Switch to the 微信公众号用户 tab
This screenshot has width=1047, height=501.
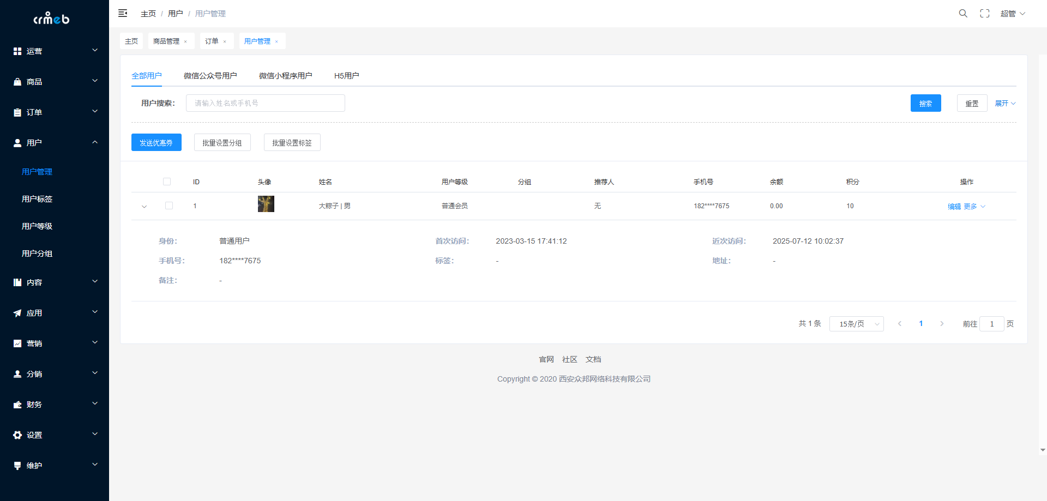210,76
